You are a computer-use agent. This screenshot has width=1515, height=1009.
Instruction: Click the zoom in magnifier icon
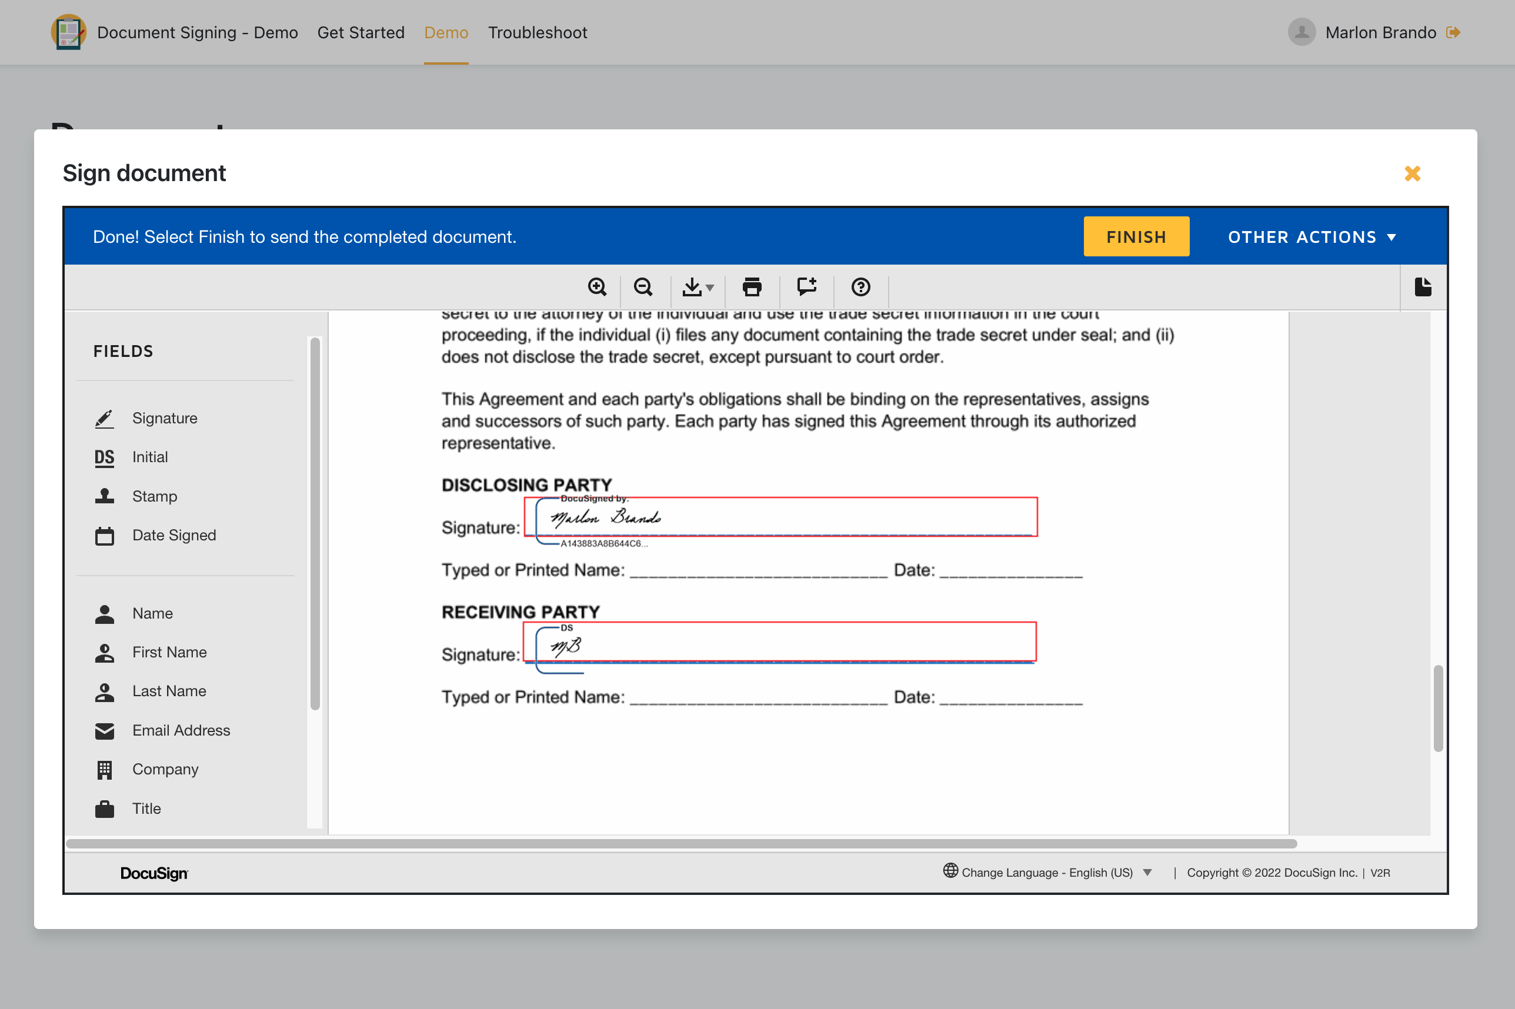coord(596,287)
